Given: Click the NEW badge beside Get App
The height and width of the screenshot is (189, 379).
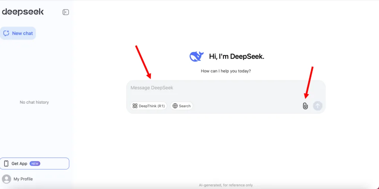Looking at the screenshot, I should click(x=35, y=163).
